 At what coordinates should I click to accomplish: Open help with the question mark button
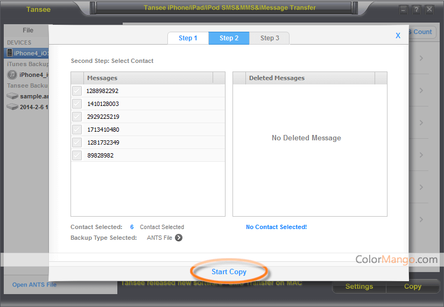[417, 10]
